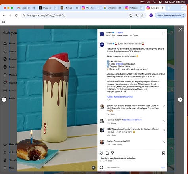Go to previous post arrow
Image resolution: width=188 pixels, height=174 pixels.
pyautogui.click(x=4, y=99)
